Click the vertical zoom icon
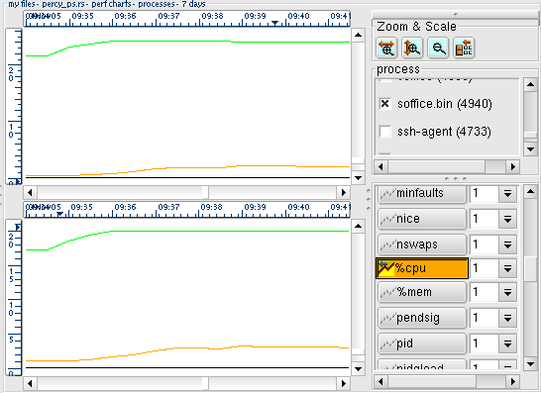Screen dimensions: 541x393 [x=412, y=48]
